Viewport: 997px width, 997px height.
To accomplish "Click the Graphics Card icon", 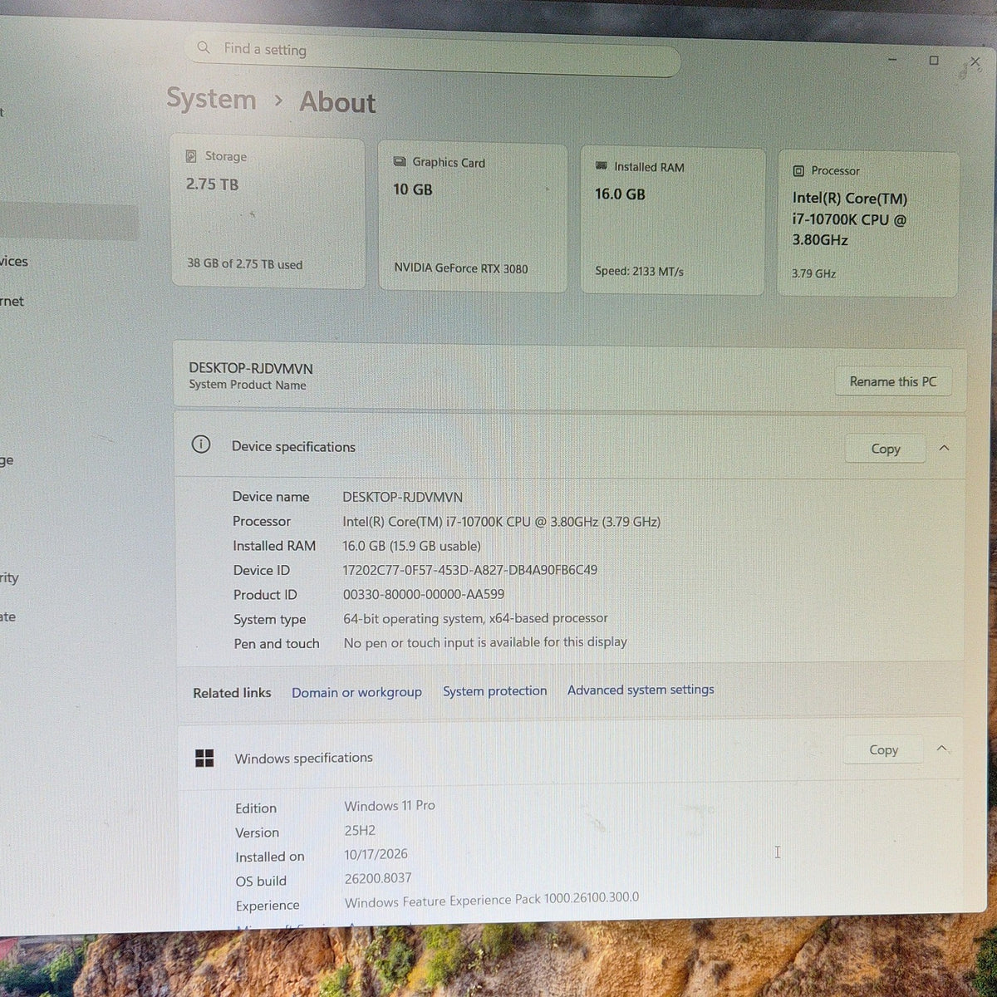I will point(400,162).
